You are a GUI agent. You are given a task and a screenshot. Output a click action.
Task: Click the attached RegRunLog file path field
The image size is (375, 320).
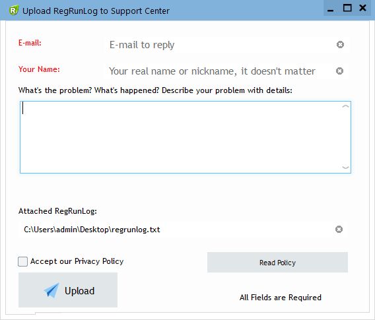176,230
